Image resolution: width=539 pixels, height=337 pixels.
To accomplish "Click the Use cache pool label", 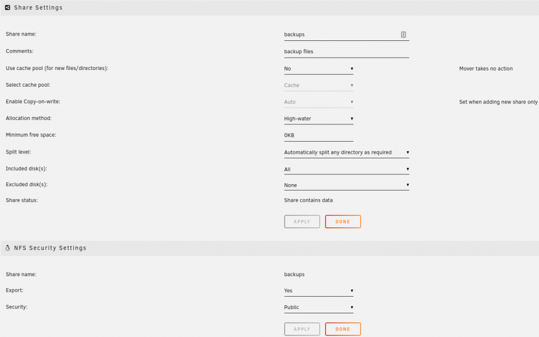I will [57, 68].
